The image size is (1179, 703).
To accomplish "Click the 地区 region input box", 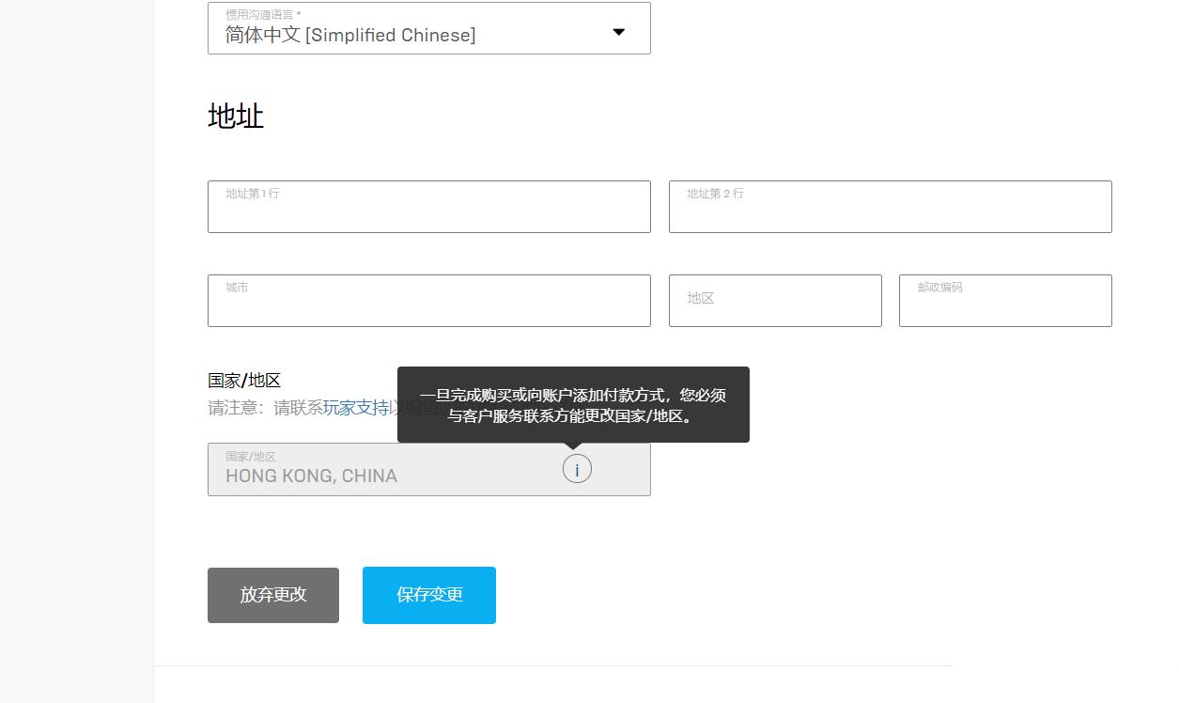I will (775, 301).
